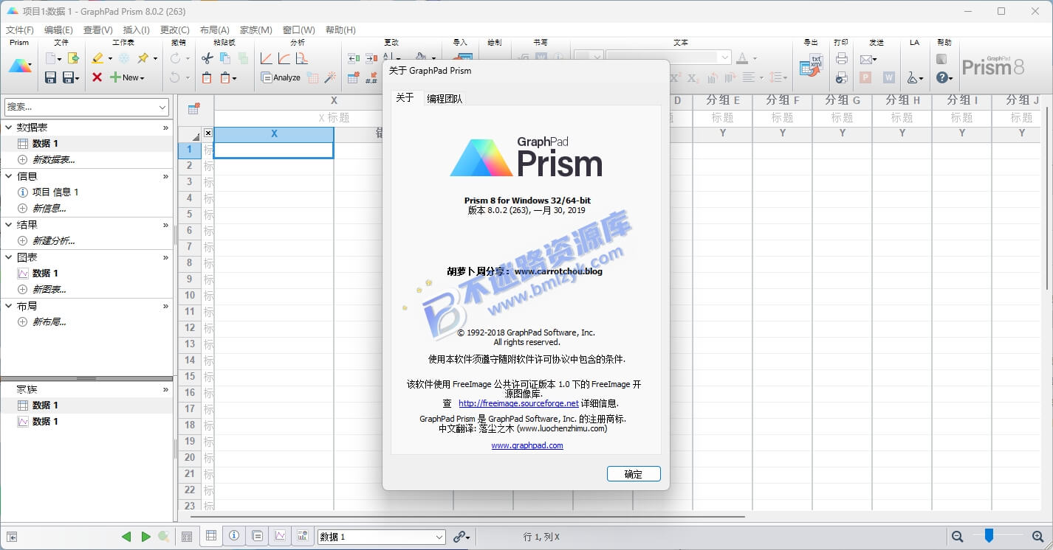
Task: Click the Analyze button
Action: click(x=281, y=77)
